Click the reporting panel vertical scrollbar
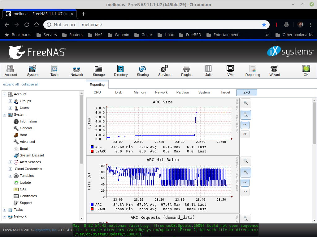 click(314, 123)
